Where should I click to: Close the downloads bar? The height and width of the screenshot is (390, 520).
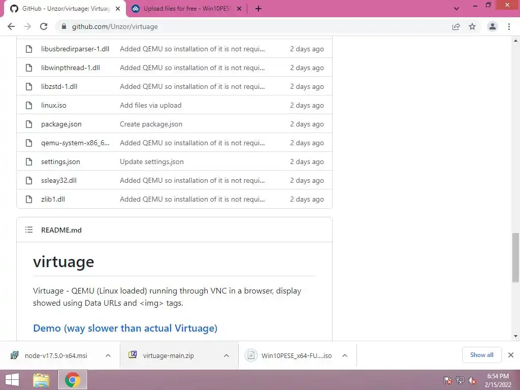tap(511, 355)
